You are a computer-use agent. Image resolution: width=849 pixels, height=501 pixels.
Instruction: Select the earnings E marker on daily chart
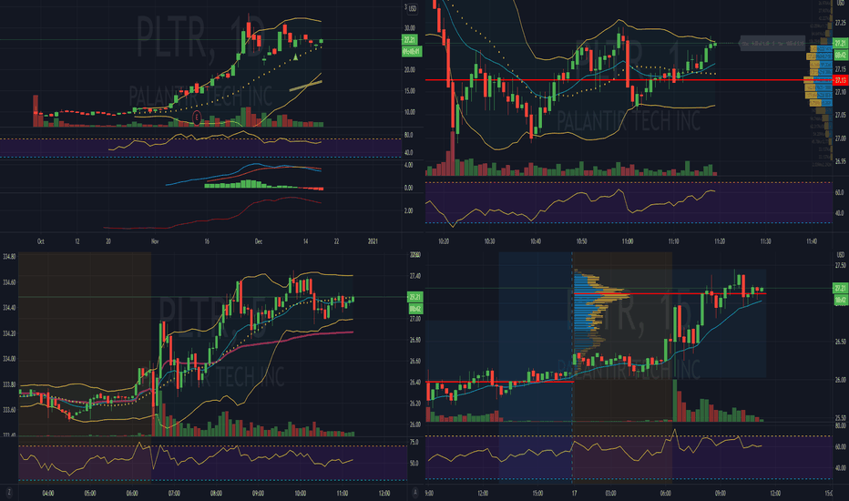tap(197, 117)
